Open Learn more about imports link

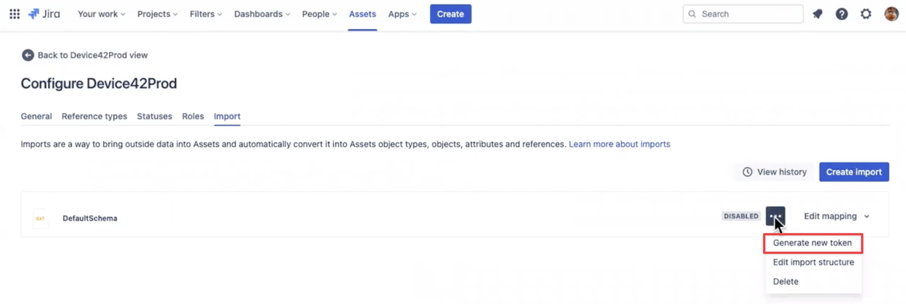click(619, 144)
